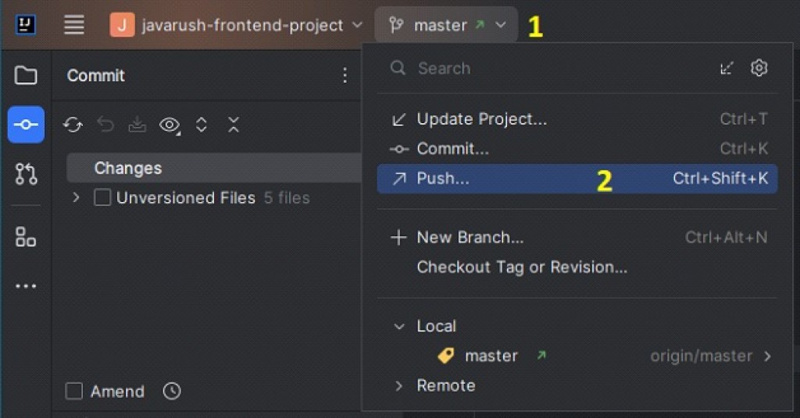Check the Unversioned Files checkbox

pos(102,198)
